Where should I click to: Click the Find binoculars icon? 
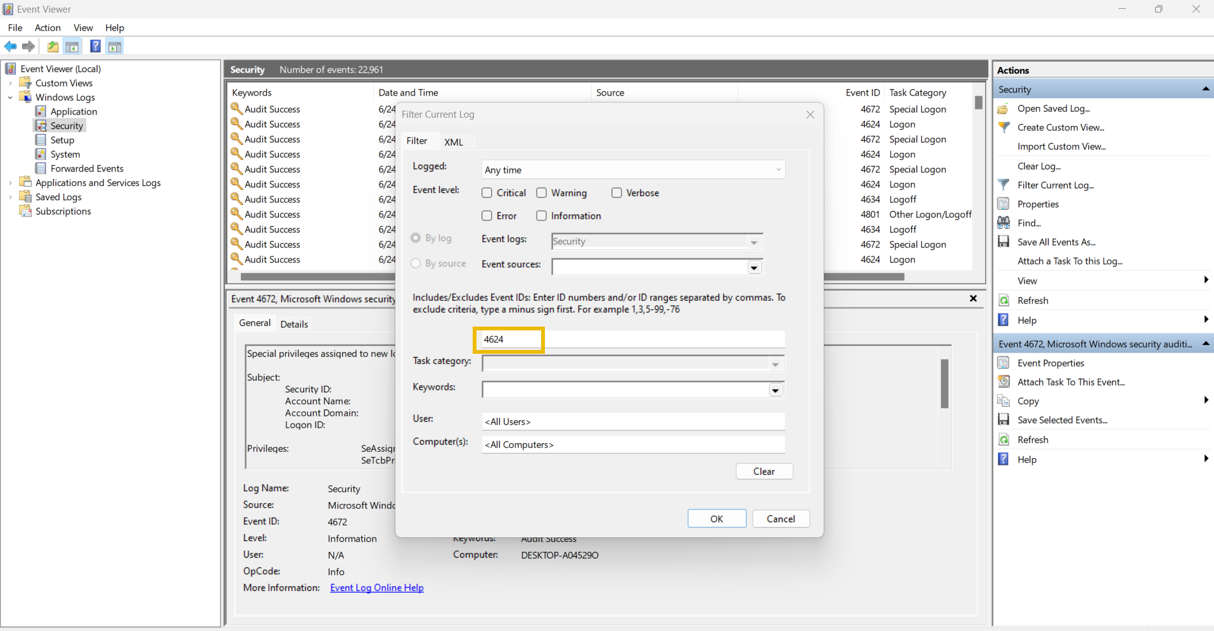1004,223
